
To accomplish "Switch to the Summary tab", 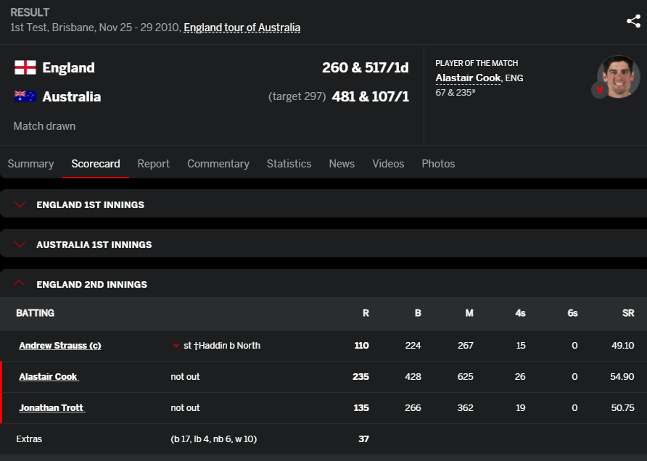I will tap(31, 164).
